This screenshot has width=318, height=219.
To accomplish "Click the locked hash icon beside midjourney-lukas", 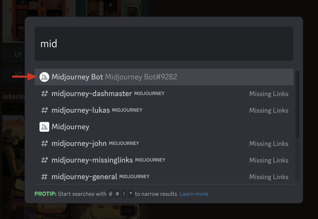I will point(44,110).
